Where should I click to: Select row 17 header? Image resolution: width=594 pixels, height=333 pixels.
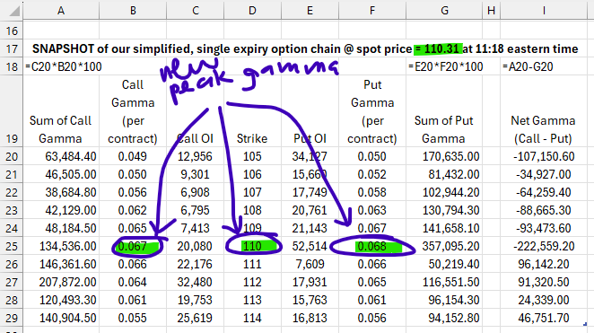tap(12, 48)
